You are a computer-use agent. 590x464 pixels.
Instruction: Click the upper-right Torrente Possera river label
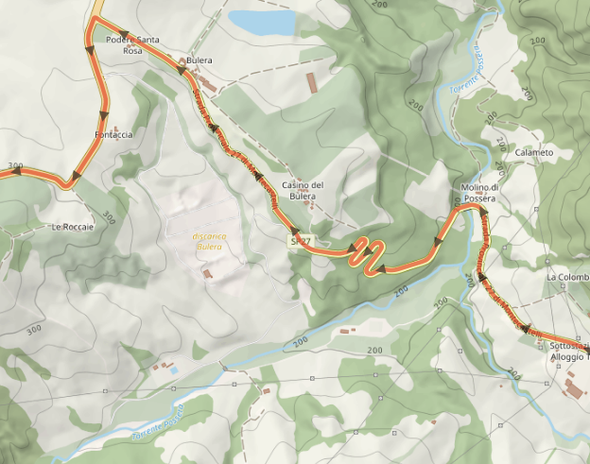(465, 70)
